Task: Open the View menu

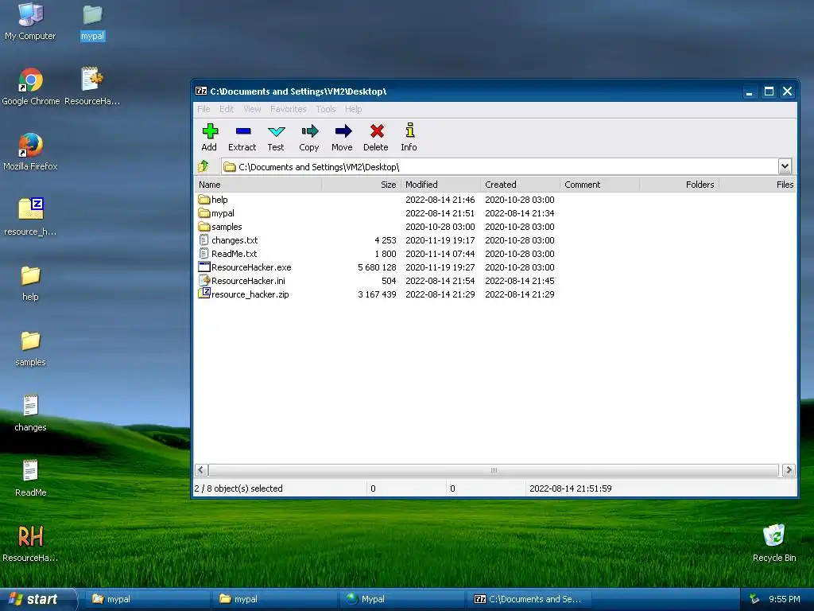Action: [252, 109]
